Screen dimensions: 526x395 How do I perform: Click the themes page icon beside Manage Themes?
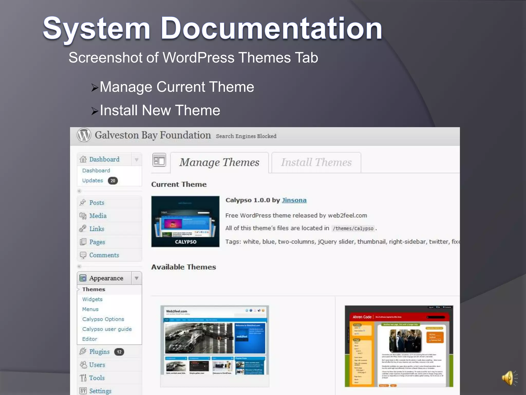coord(159,160)
